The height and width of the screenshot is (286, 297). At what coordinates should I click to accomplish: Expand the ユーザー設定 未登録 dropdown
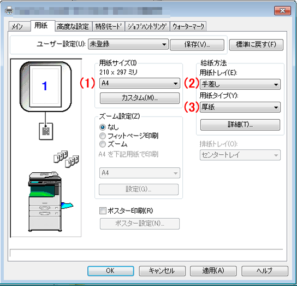pyautogui.click(x=128, y=44)
